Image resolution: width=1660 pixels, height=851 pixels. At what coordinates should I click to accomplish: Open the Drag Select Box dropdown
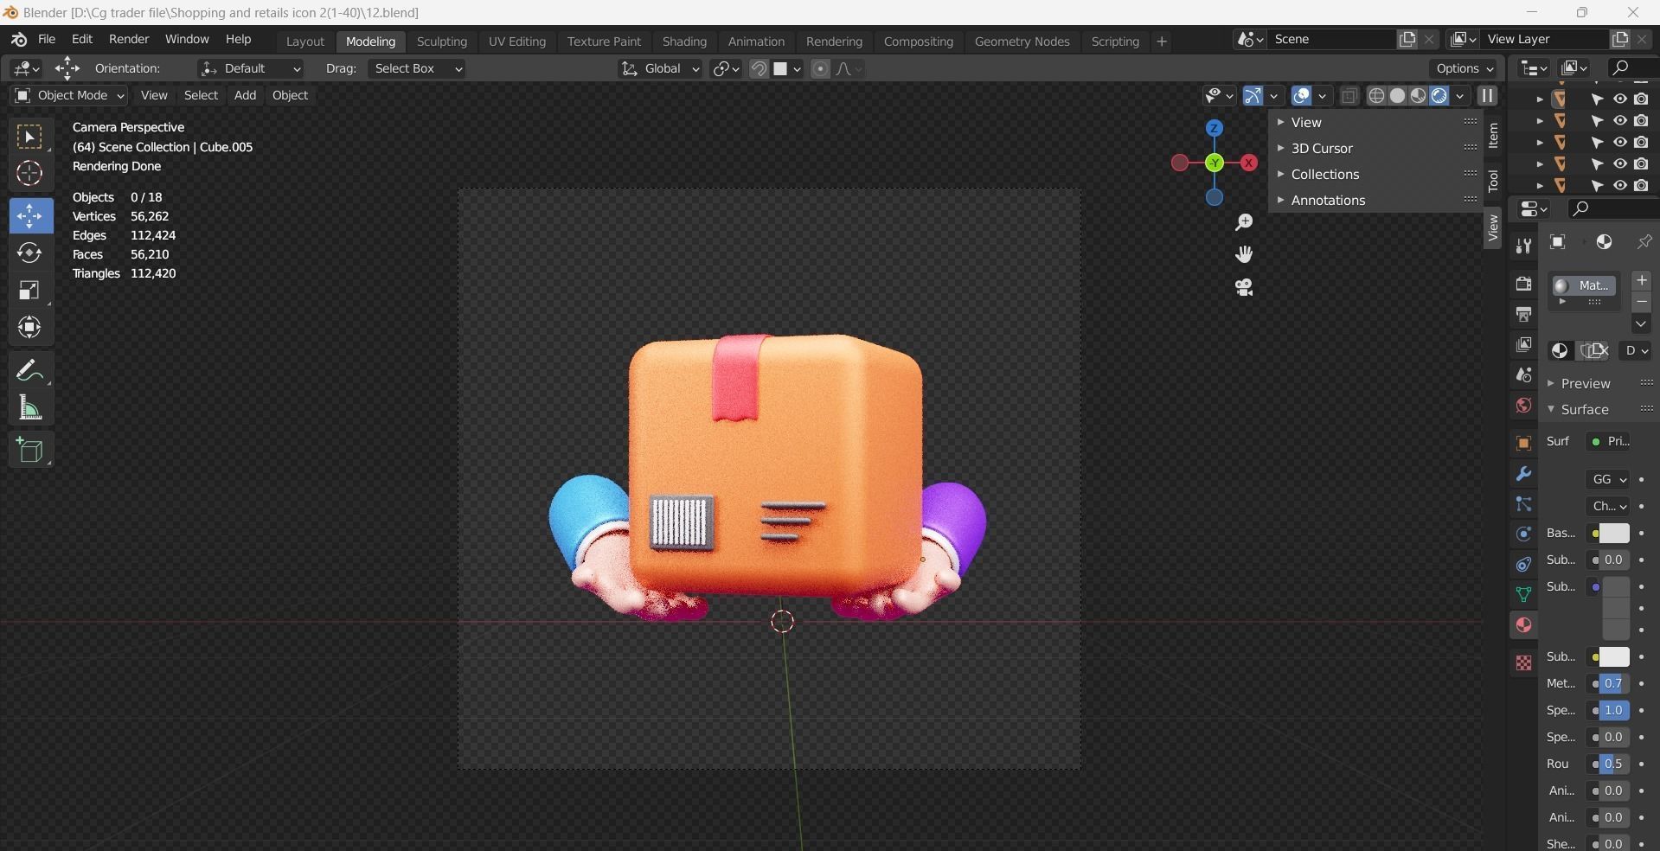coord(417,68)
